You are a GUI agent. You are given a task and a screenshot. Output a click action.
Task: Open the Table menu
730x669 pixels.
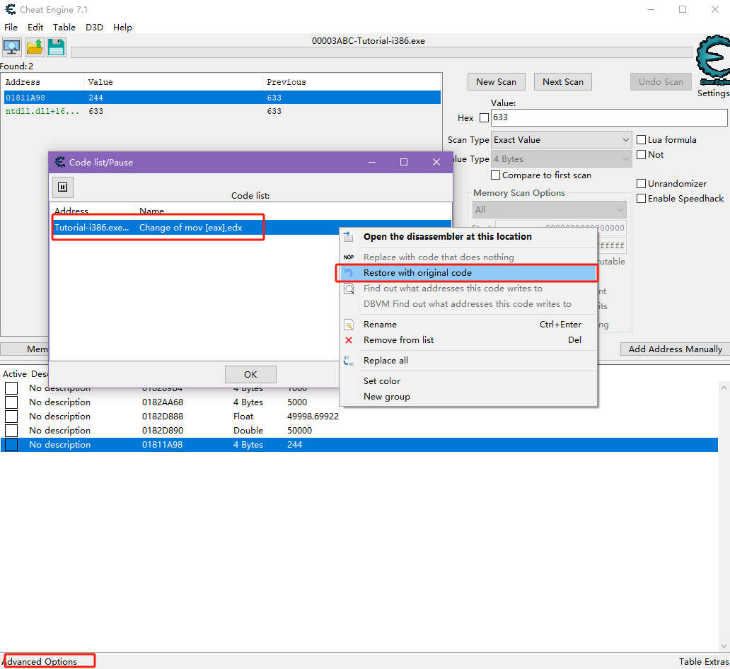(x=64, y=28)
